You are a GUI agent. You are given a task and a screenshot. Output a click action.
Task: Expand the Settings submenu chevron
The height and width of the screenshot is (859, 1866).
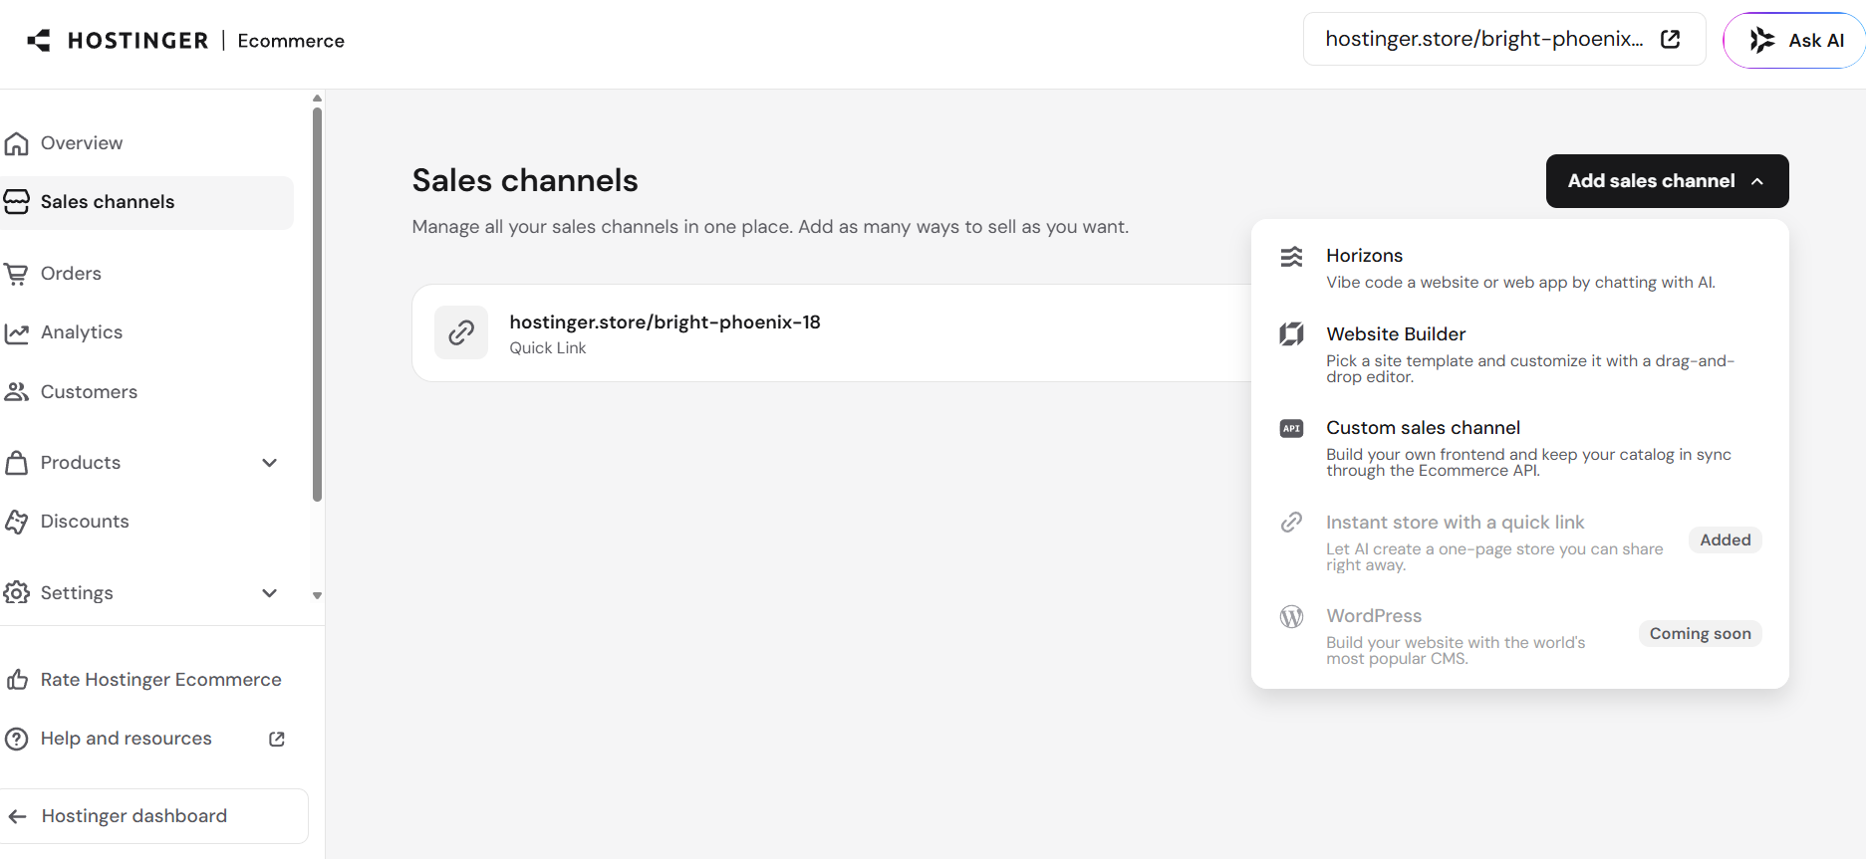pos(269,593)
